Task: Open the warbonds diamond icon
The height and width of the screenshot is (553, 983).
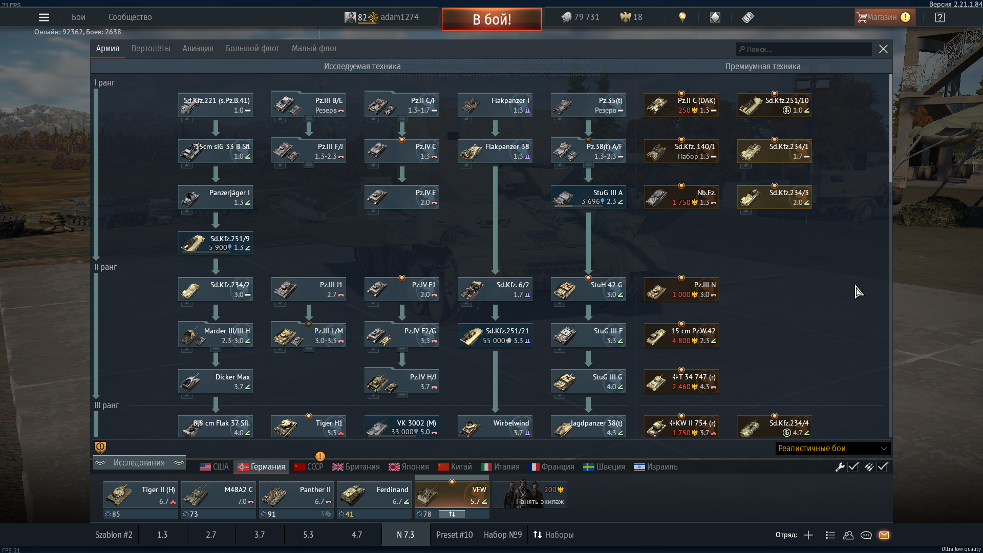Action: click(x=715, y=17)
